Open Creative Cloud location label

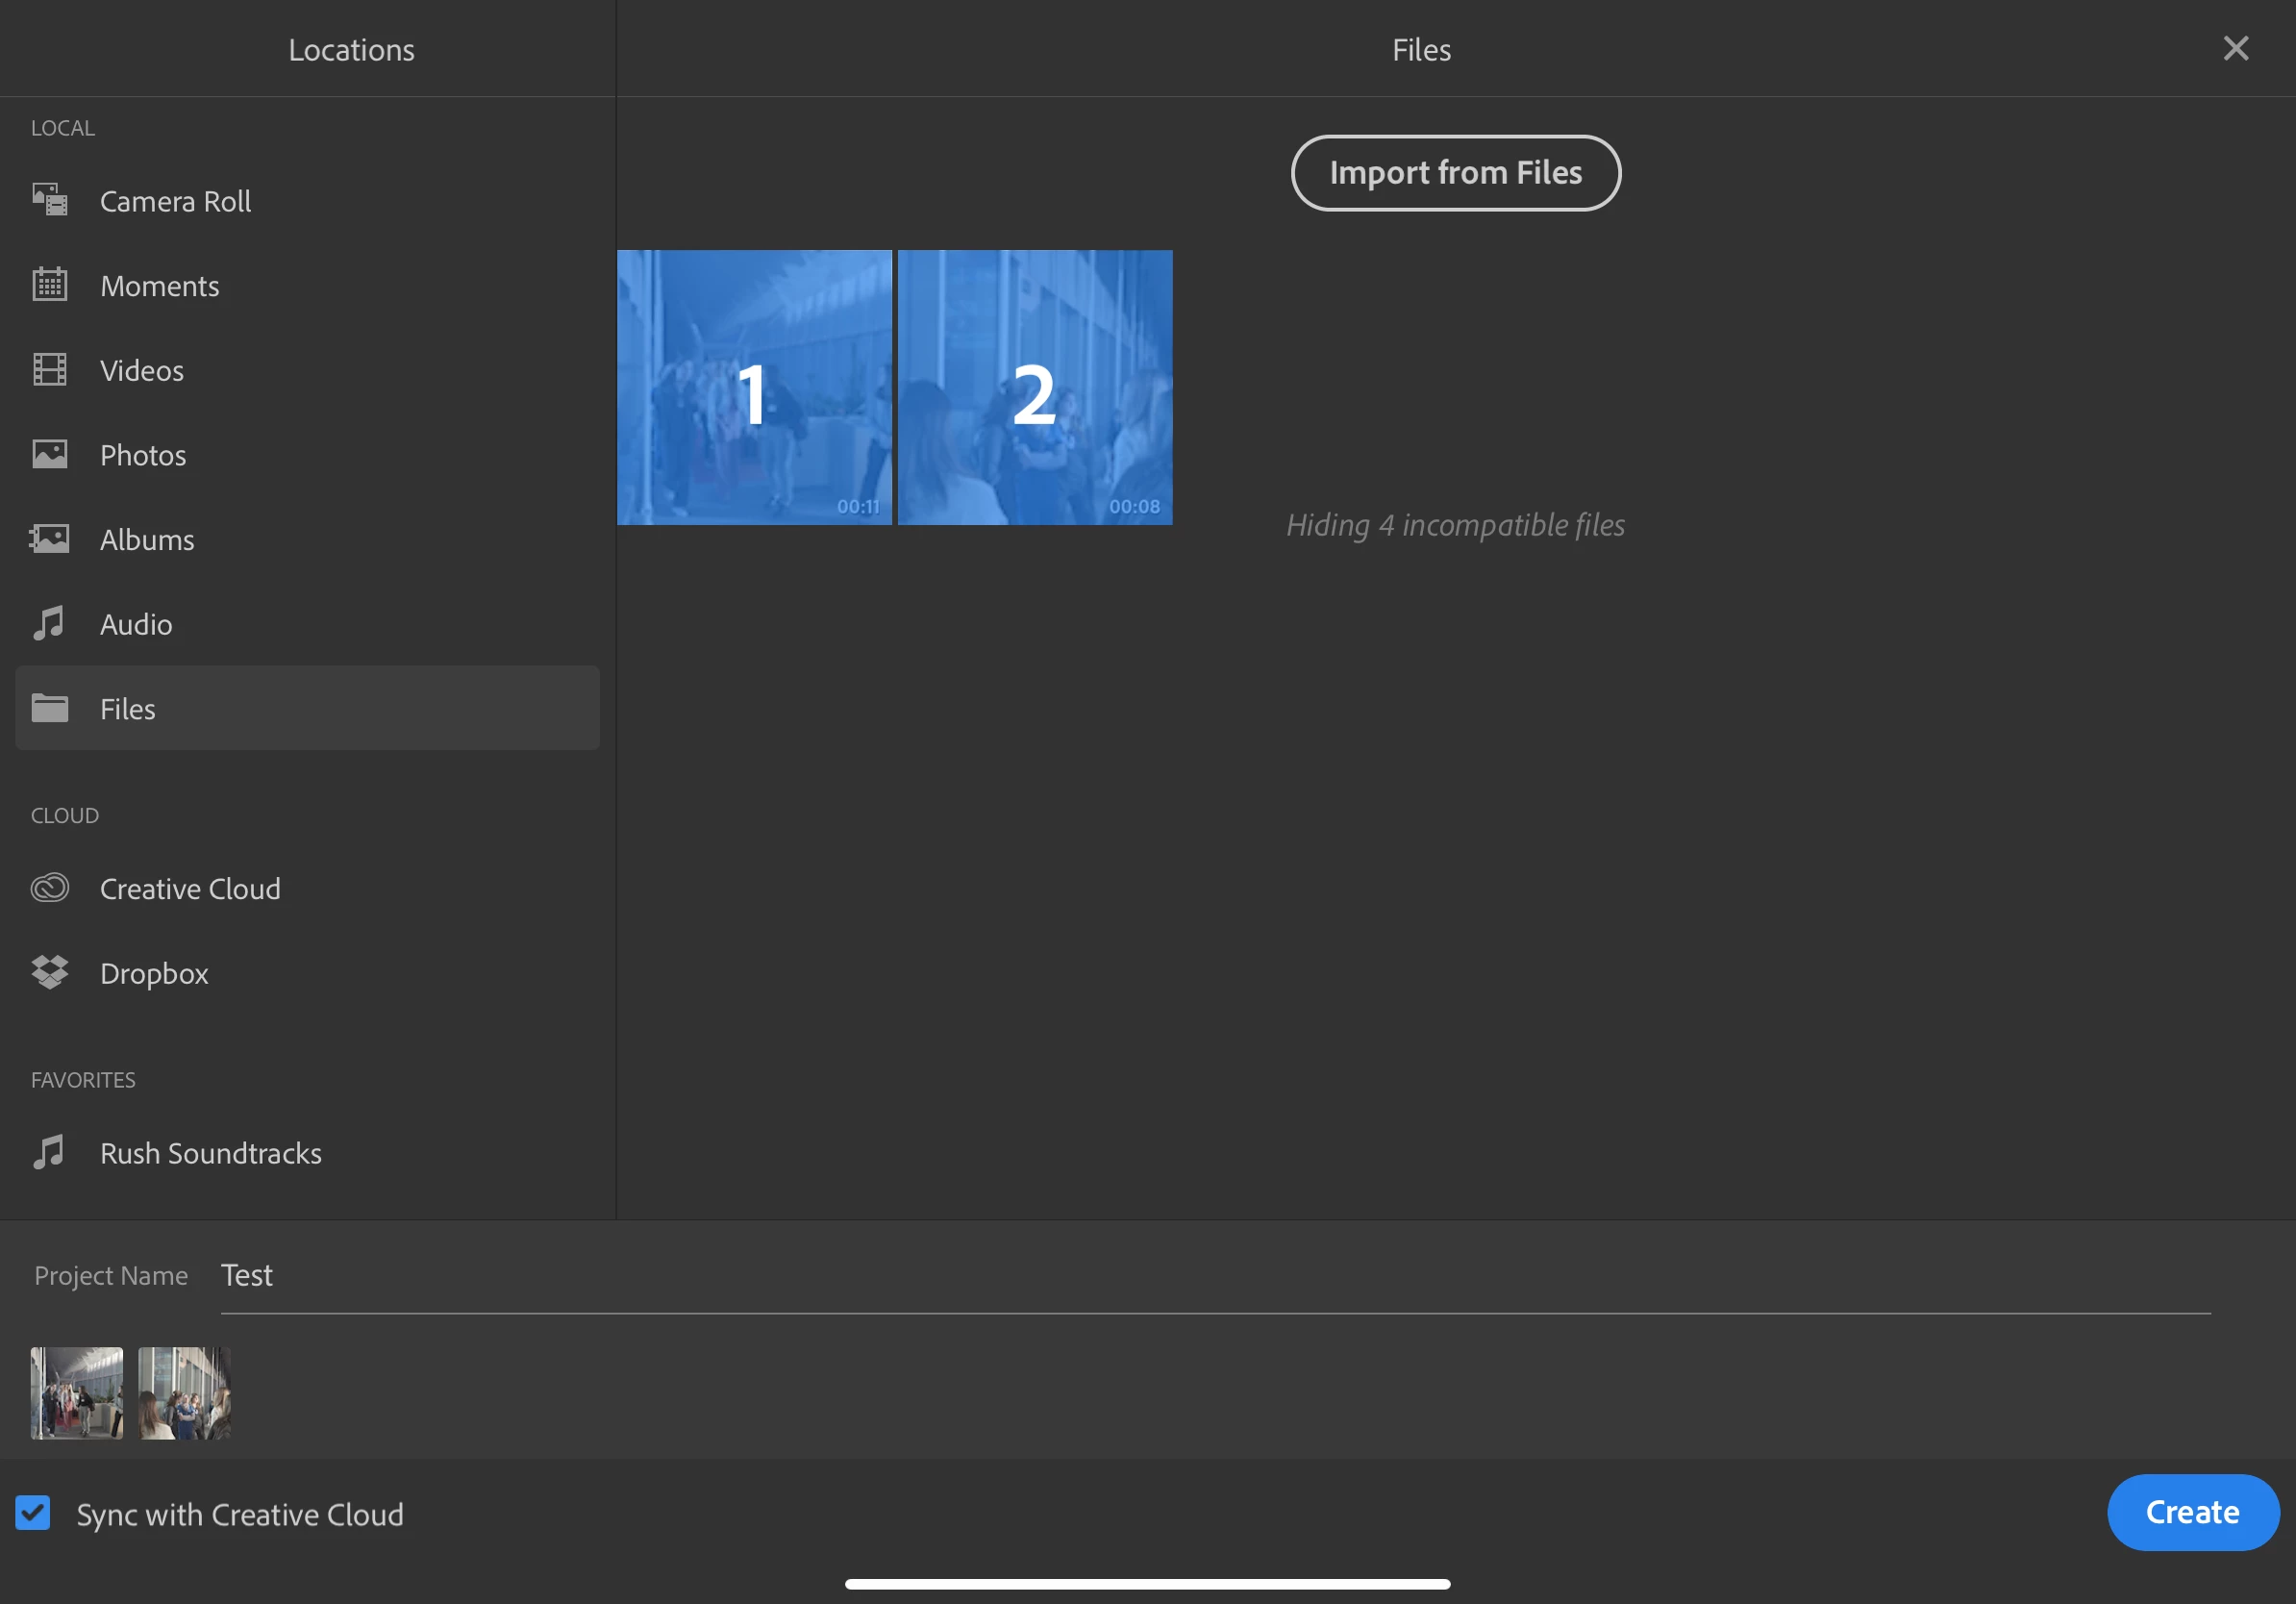point(190,888)
